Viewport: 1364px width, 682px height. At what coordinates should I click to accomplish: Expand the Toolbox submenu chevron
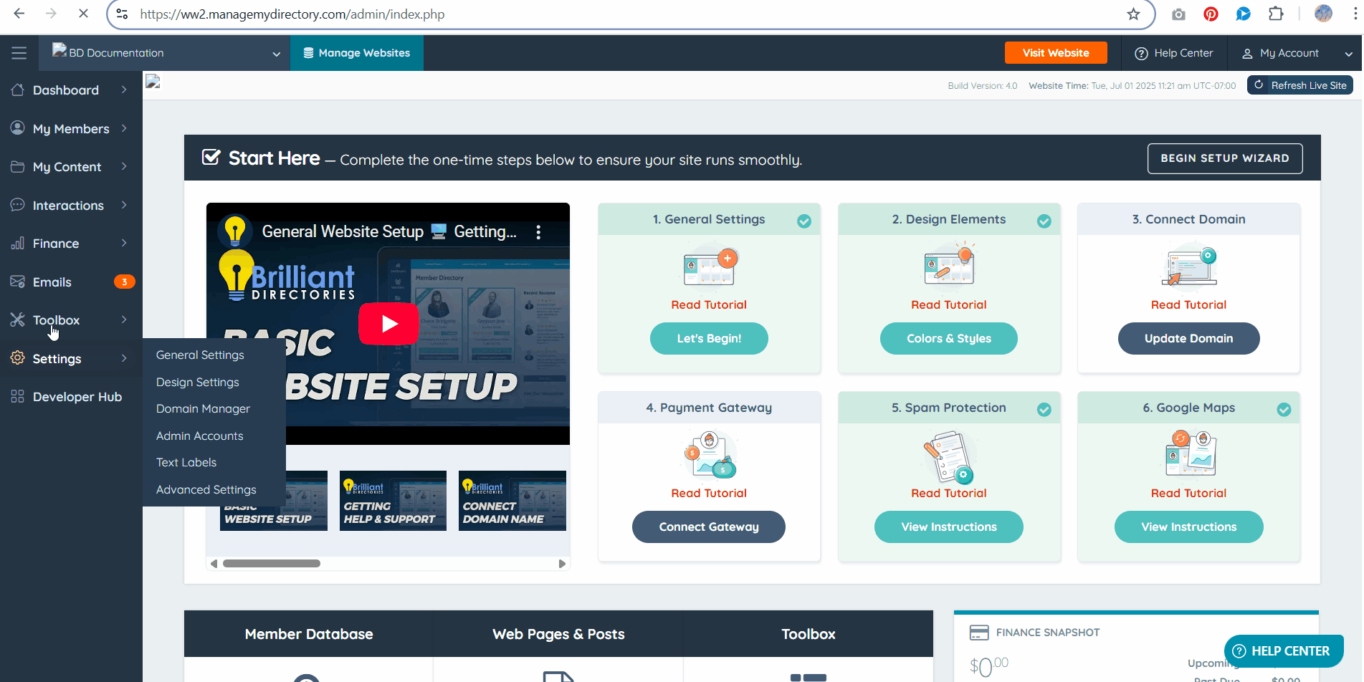124,320
